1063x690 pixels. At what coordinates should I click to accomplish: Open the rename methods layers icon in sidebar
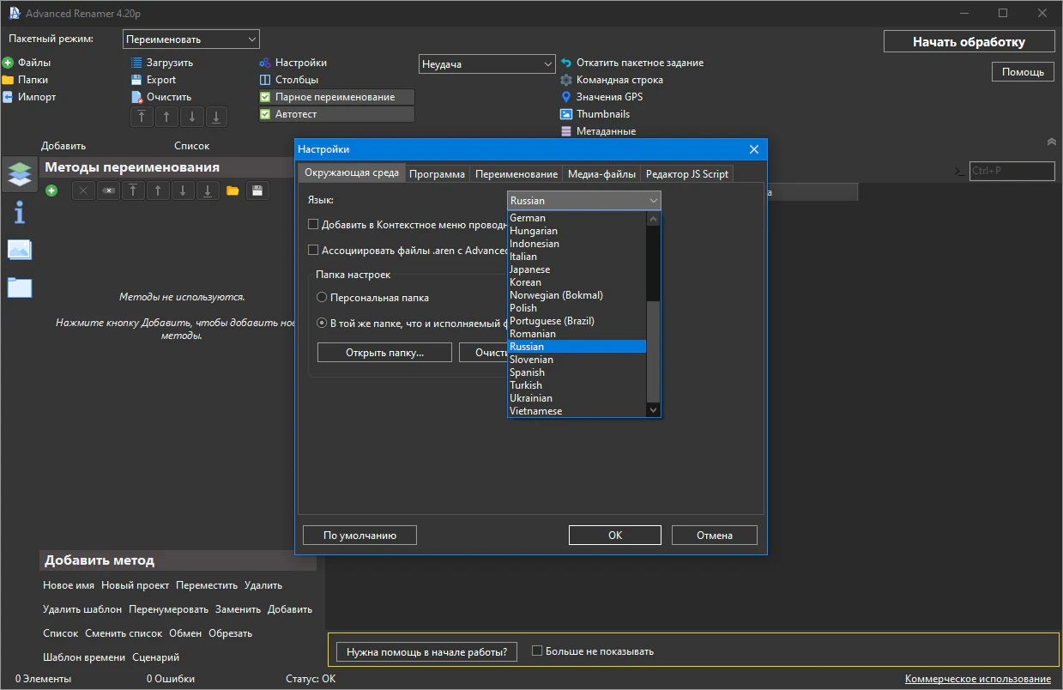[19, 172]
